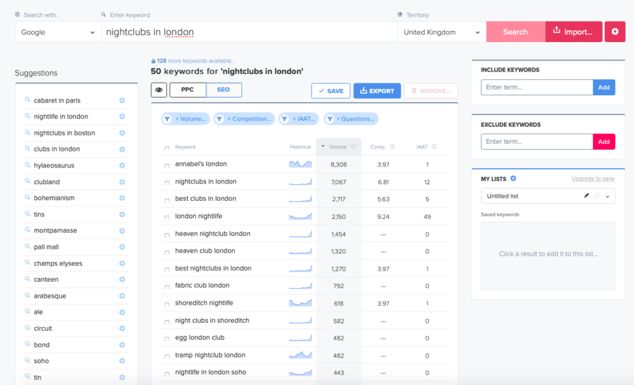Click the Save button

click(x=331, y=91)
